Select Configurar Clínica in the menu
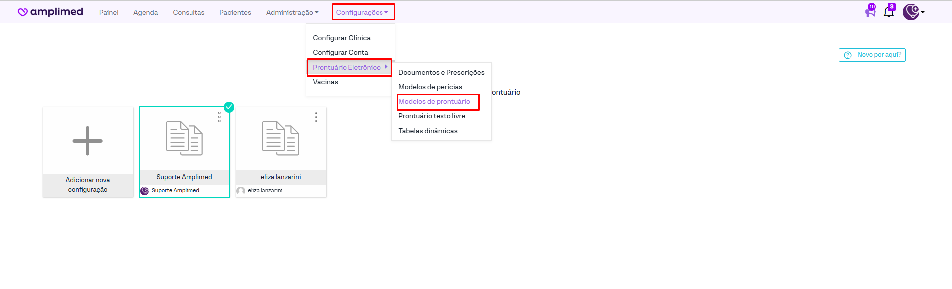Screen dimensions: 952x289 [x=342, y=38]
